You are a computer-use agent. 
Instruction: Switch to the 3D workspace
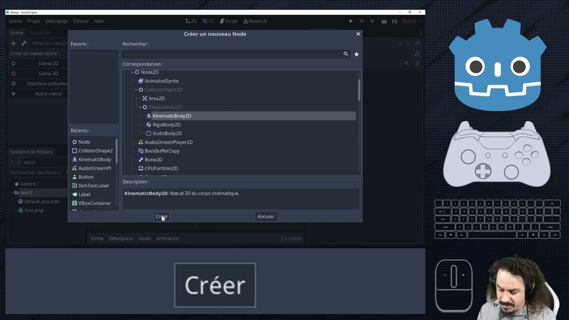point(208,21)
